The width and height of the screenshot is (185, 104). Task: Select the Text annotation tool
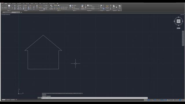tap(37, 6)
